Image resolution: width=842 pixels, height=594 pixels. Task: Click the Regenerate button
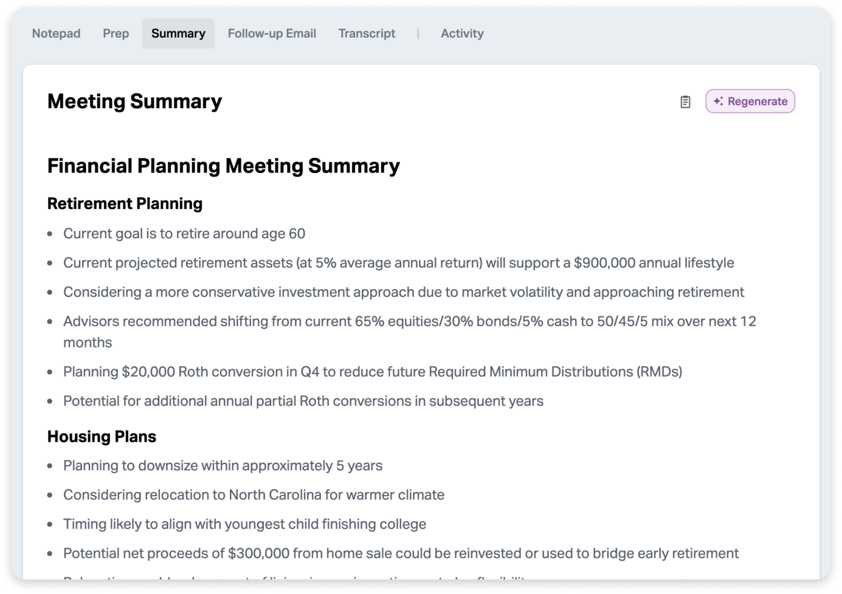tap(750, 101)
